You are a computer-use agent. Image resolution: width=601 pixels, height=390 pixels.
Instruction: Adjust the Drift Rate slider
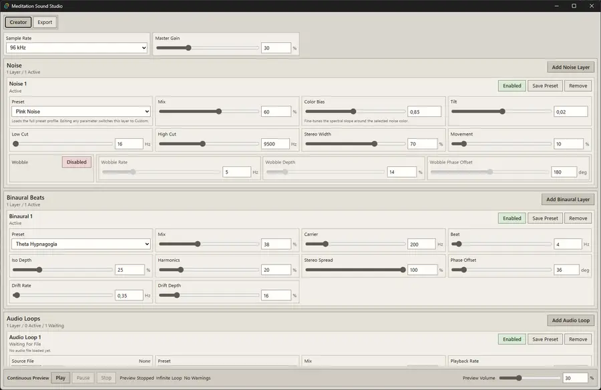(63, 295)
